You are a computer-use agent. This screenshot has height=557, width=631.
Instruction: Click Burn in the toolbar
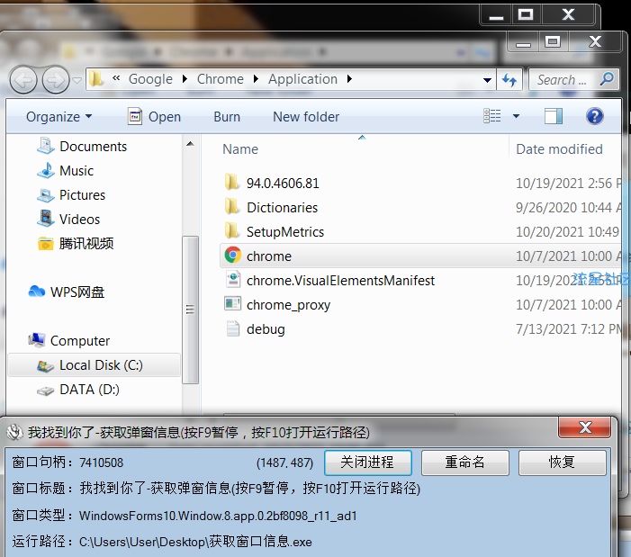227,117
